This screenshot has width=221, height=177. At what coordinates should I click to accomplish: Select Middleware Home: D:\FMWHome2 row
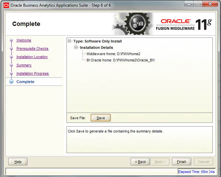click(x=113, y=54)
